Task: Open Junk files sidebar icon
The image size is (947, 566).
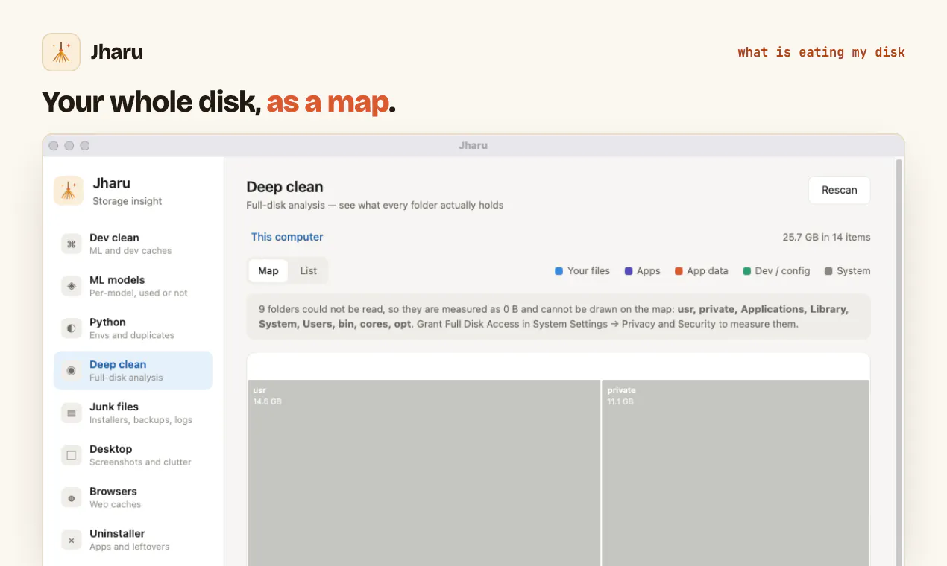Action: click(x=72, y=413)
